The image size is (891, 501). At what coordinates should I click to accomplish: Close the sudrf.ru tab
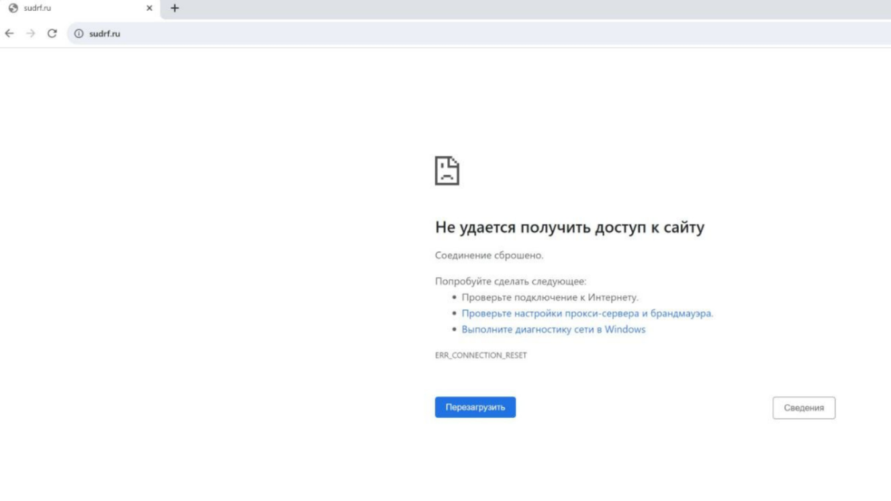149,9
